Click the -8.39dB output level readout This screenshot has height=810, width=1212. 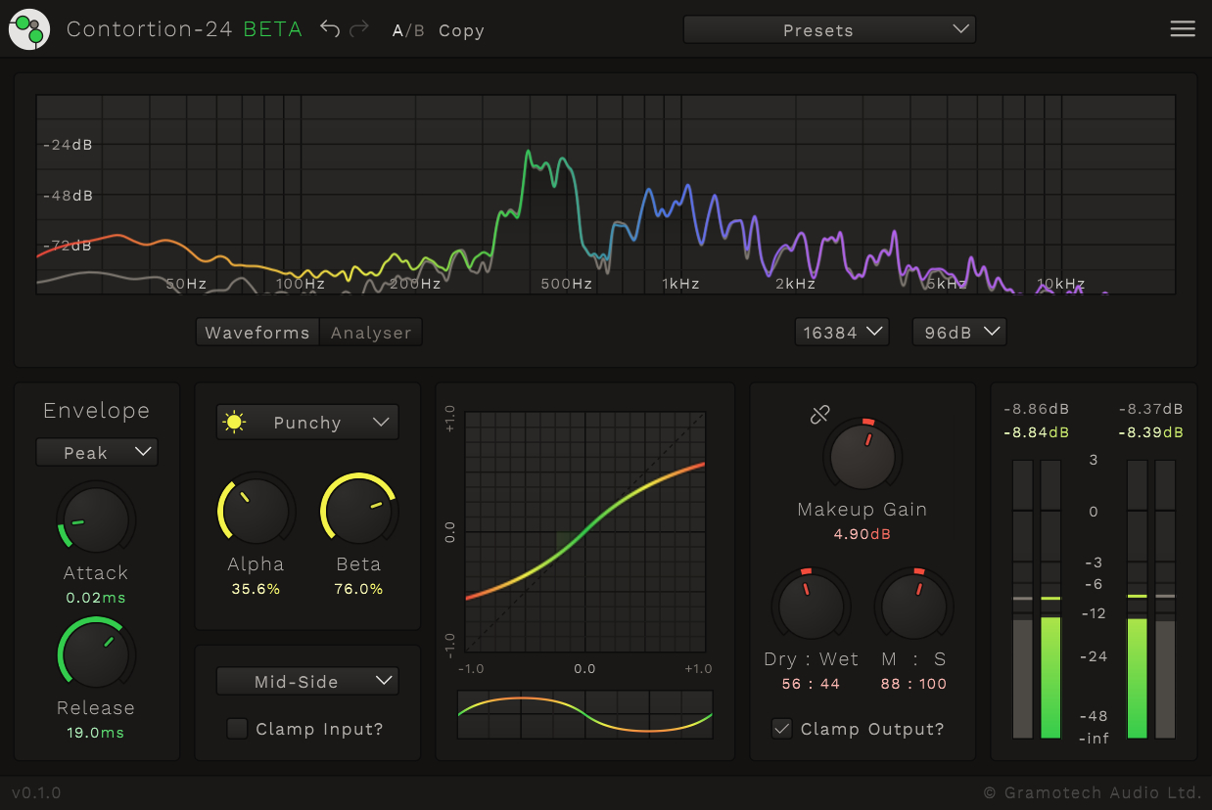pos(1150,431)
